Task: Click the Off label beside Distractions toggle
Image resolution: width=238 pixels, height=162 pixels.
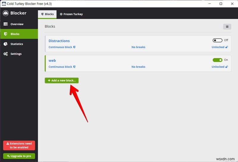Action: (226, 40)
